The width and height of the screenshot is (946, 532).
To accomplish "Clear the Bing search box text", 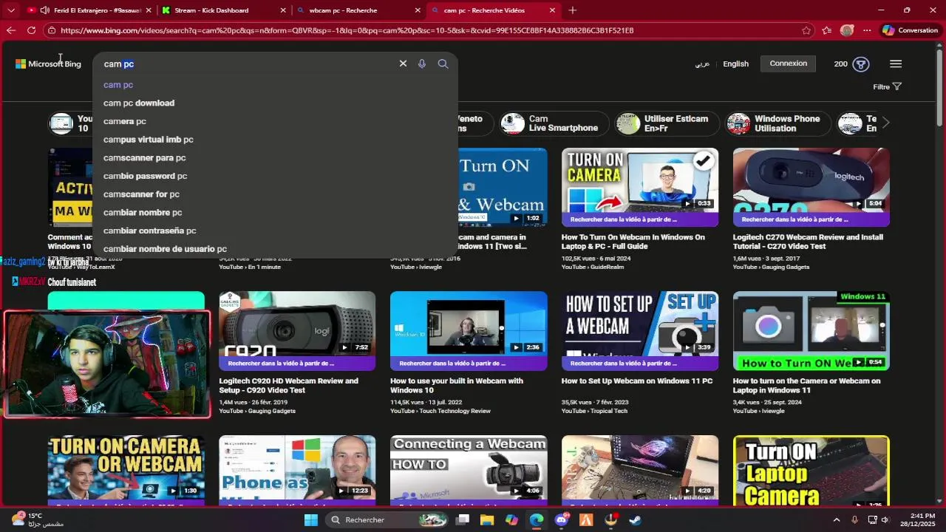I will click(x=403, y=64).
